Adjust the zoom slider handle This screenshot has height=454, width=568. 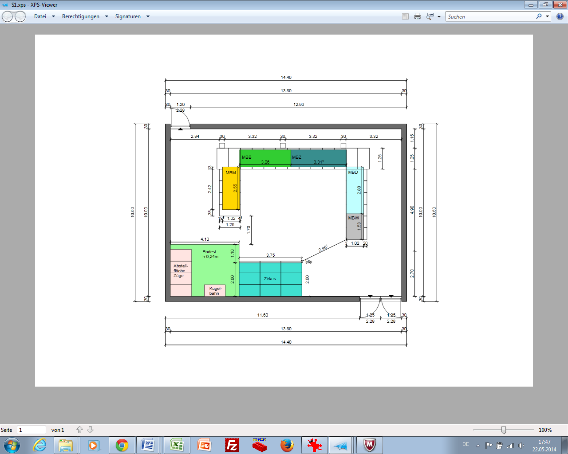coord(504,430)
